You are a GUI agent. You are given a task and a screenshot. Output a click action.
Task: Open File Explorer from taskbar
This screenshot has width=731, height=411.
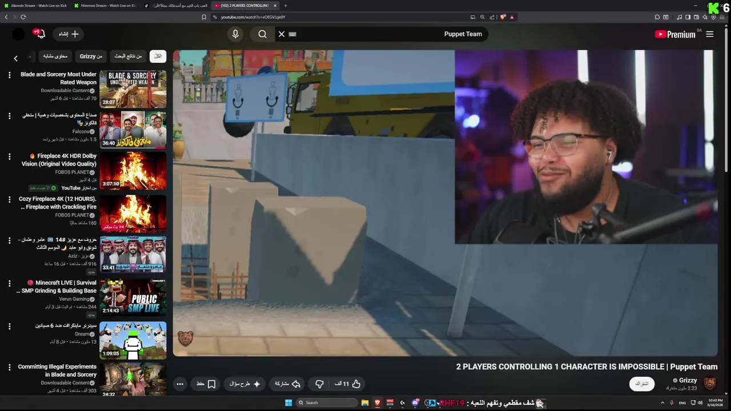pos(365,402)
